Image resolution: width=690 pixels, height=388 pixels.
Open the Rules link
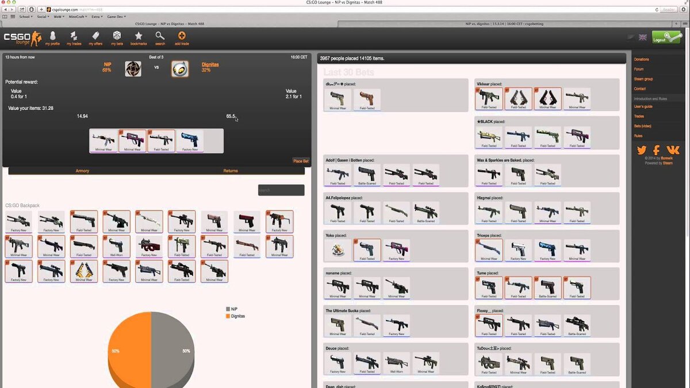click(x=638, y=136)
